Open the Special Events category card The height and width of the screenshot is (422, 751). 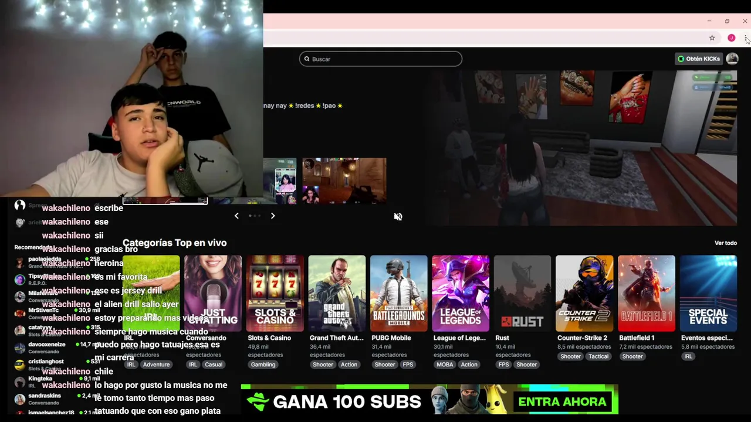(x=708, y=293)
